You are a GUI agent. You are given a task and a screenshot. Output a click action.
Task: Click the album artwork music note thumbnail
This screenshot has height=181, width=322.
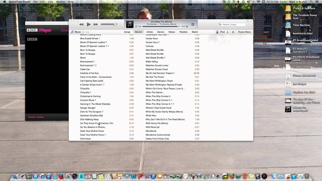coord(130,24)
